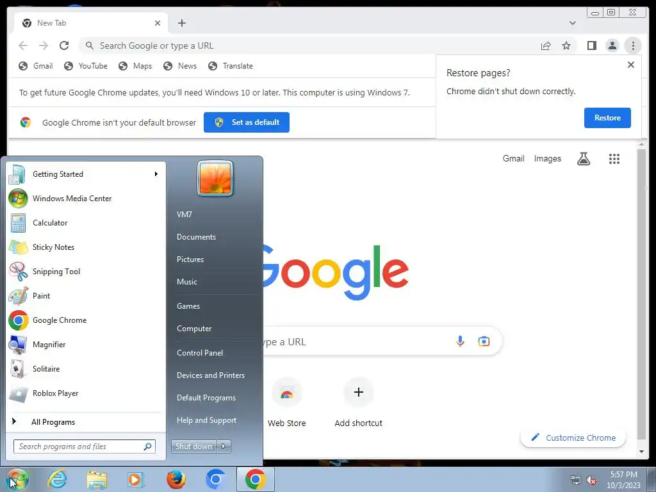This screenshot has width=656, height=492.
Task: Open the tab search dropdown chevron
Action: click(572, 23)
